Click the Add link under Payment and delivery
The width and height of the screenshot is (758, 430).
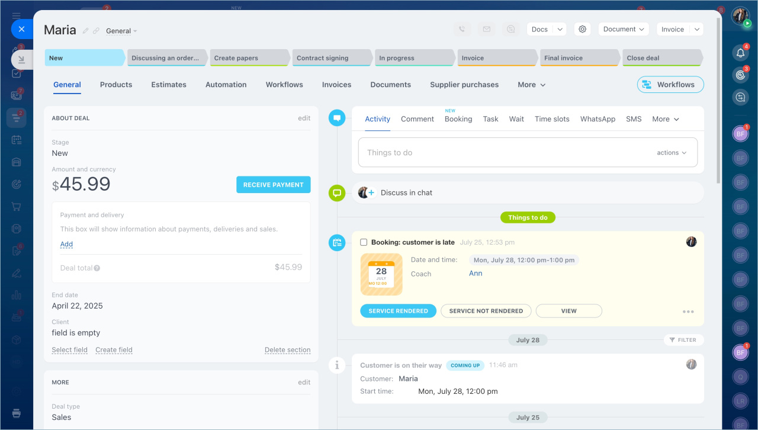(66, 244)
